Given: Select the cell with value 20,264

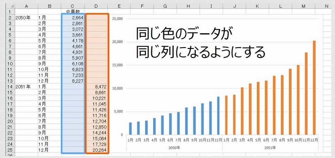Looking at the screenshot, I should pos(96,150).
